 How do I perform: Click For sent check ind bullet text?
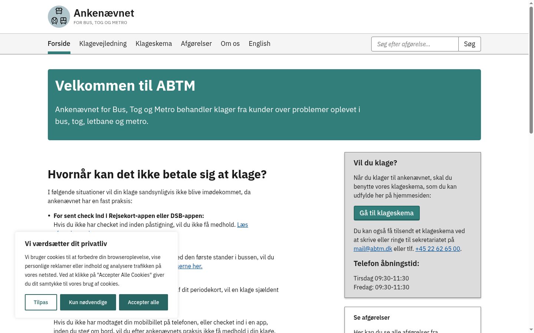coord(129,216)
